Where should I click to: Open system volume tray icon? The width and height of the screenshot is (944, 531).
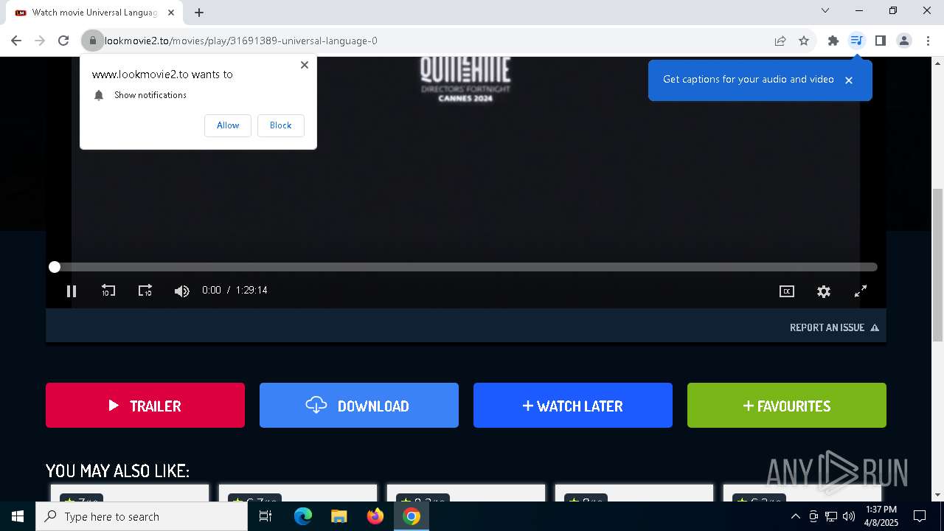849,516
